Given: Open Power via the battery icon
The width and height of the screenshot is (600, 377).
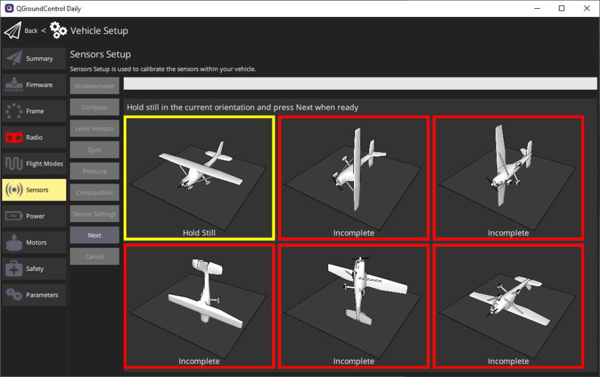Looking at the screenshot, I should point(14,216).
